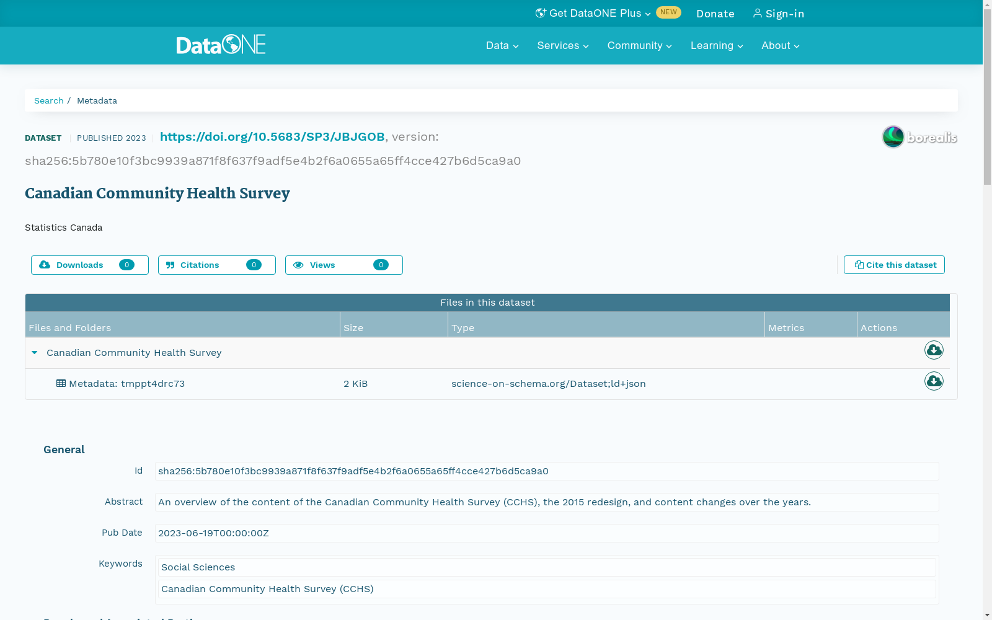This screenshot has width=992, height=620.
Task: Open the Data menu
Action: point(502,46)
